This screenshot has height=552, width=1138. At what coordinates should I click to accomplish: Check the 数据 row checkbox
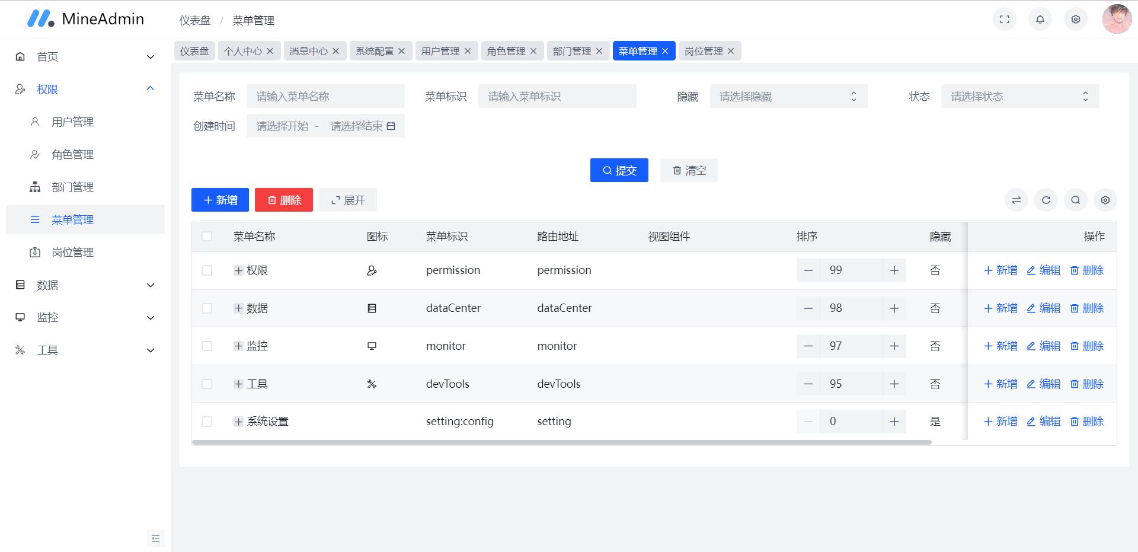click(207, 308)
